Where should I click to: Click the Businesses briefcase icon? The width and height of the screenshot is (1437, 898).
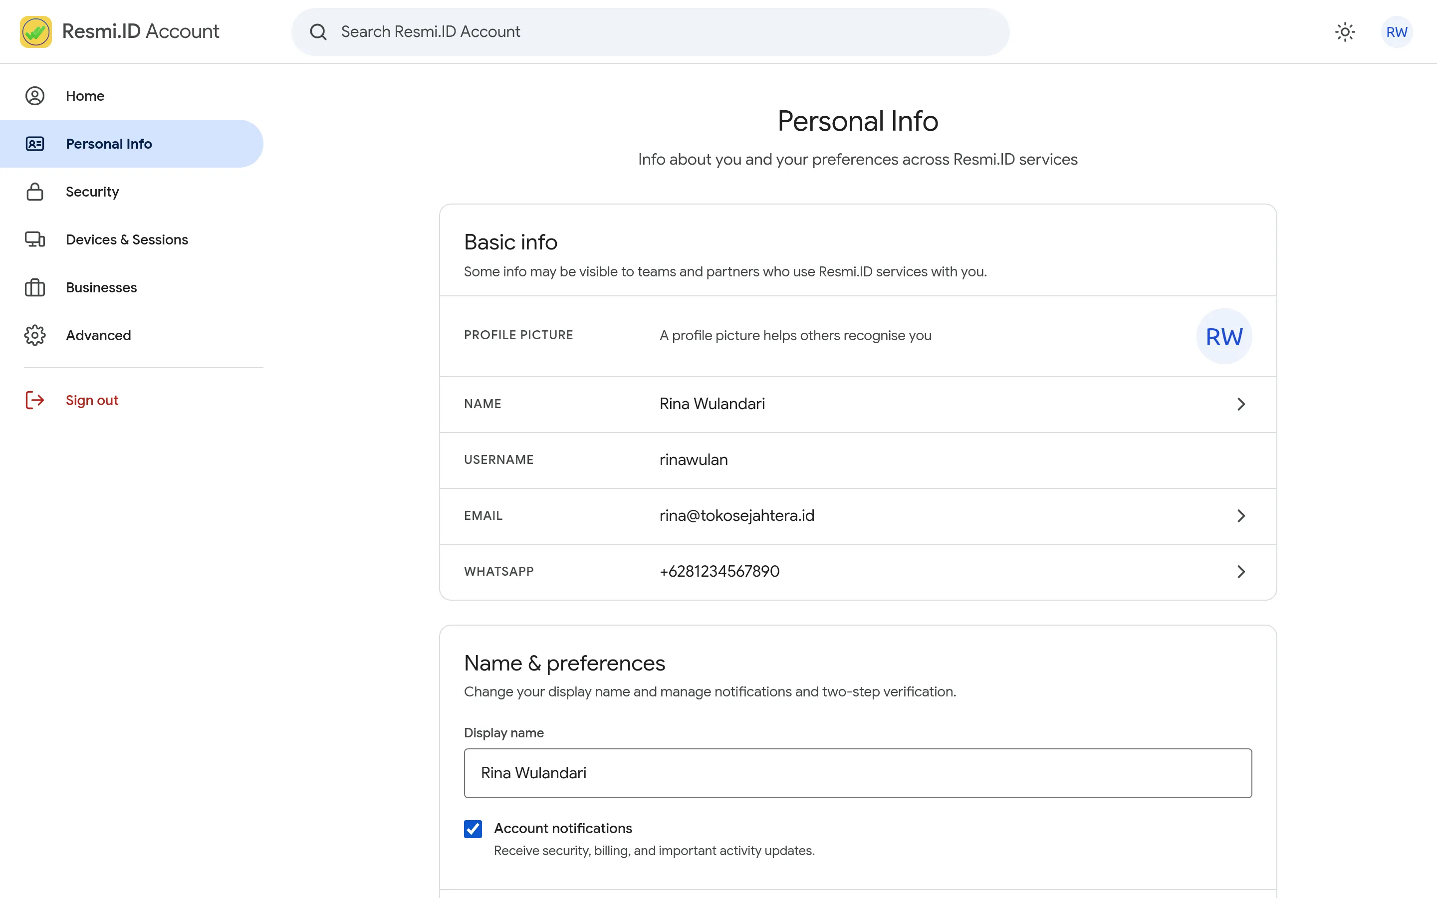pos(35,287)
